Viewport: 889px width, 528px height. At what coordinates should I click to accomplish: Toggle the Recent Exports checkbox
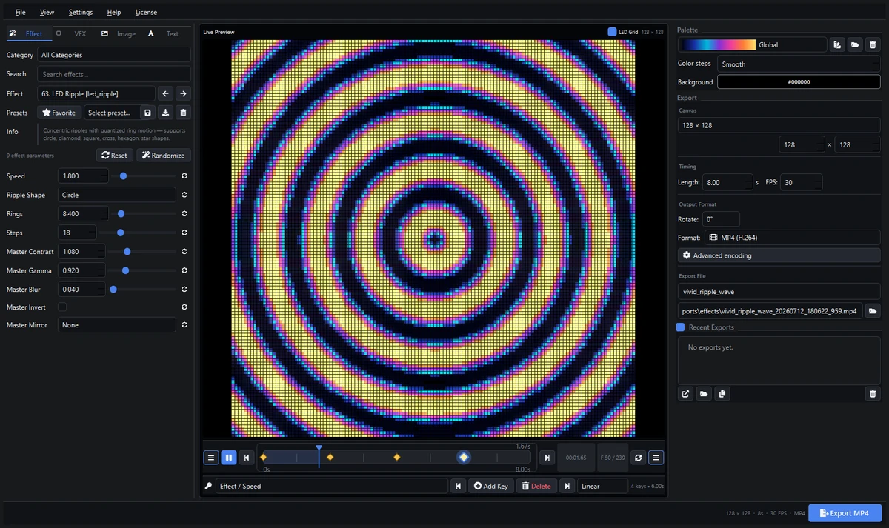point(681,327)
